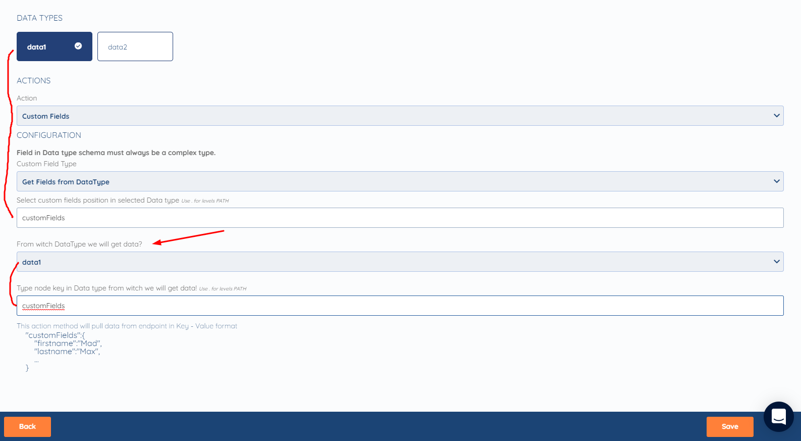Viewport: 801px width, 441px height.
Task: Open the Custom Field Type dropdown
Action: point(400,181)
